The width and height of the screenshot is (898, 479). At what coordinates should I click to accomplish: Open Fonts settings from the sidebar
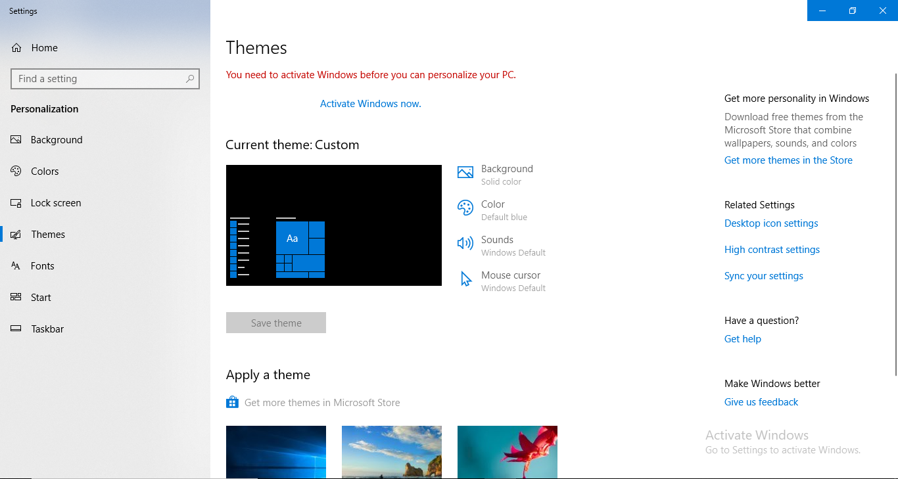tap(42, 265)
